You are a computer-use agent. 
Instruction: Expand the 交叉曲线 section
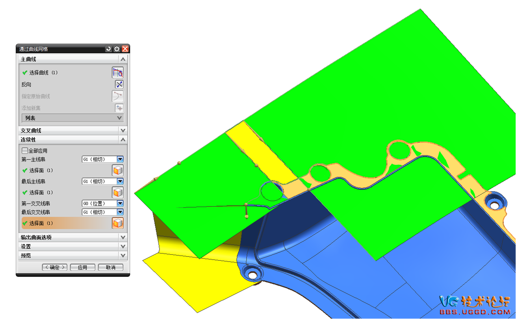[x=123, y=131]
